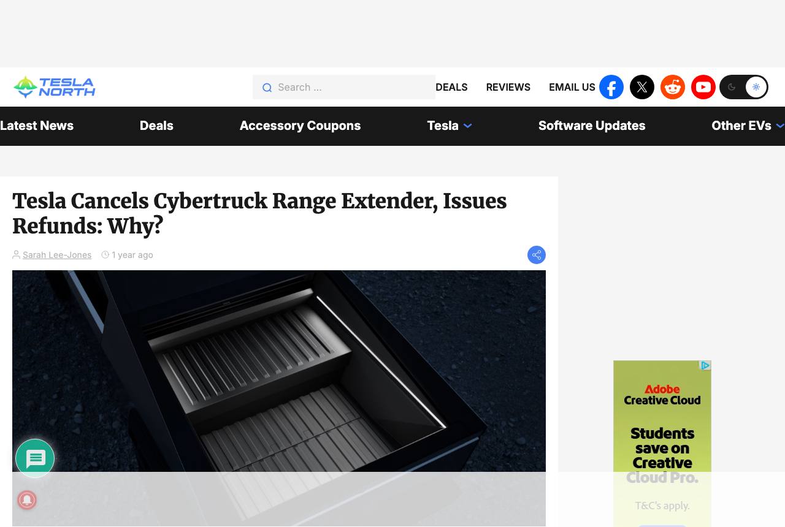The width and height of the screenshot is (785, 527).
Task: Open the Adobe Creative Cloud ad
Action: (x=662, y=444)
